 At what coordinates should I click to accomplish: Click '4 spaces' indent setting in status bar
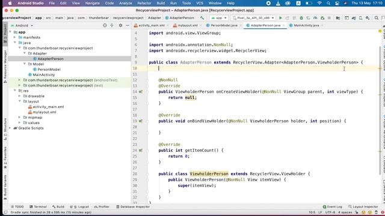345,212
